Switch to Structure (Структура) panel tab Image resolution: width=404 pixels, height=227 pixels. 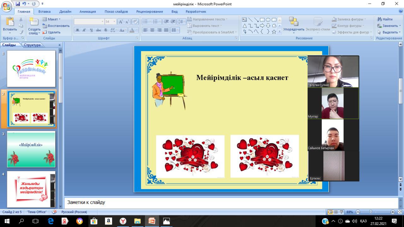tap(32, 45)
